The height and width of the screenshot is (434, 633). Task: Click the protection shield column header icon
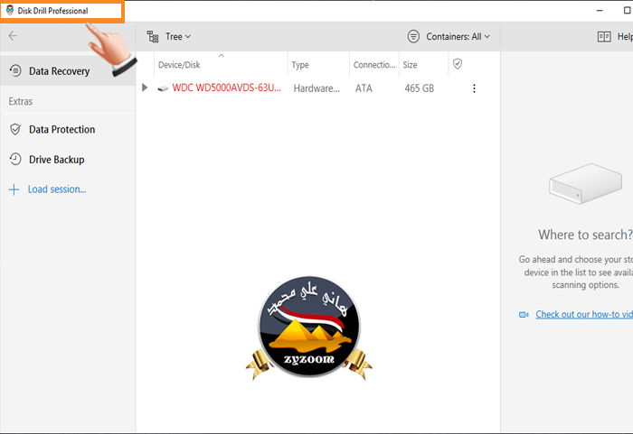(x=458, y=64)
